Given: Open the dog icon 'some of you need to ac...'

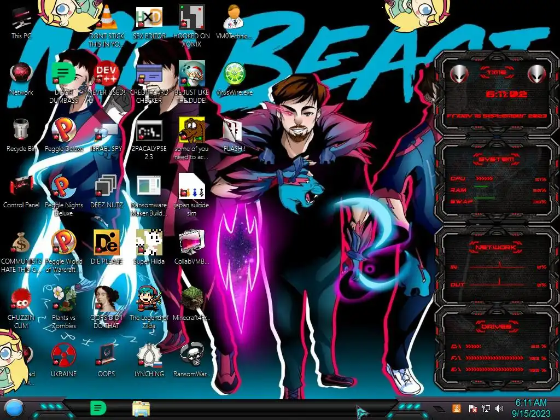Looking at the screenshot, I should click(191, 139).
